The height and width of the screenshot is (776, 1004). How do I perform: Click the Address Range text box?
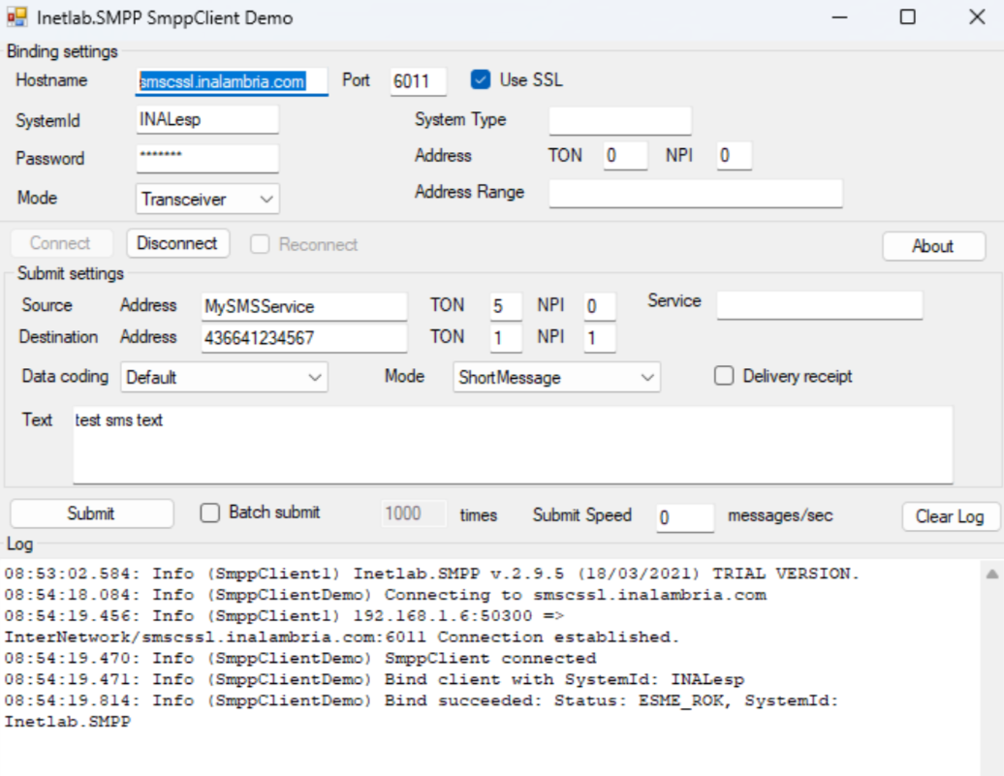(x=696, y=193)
